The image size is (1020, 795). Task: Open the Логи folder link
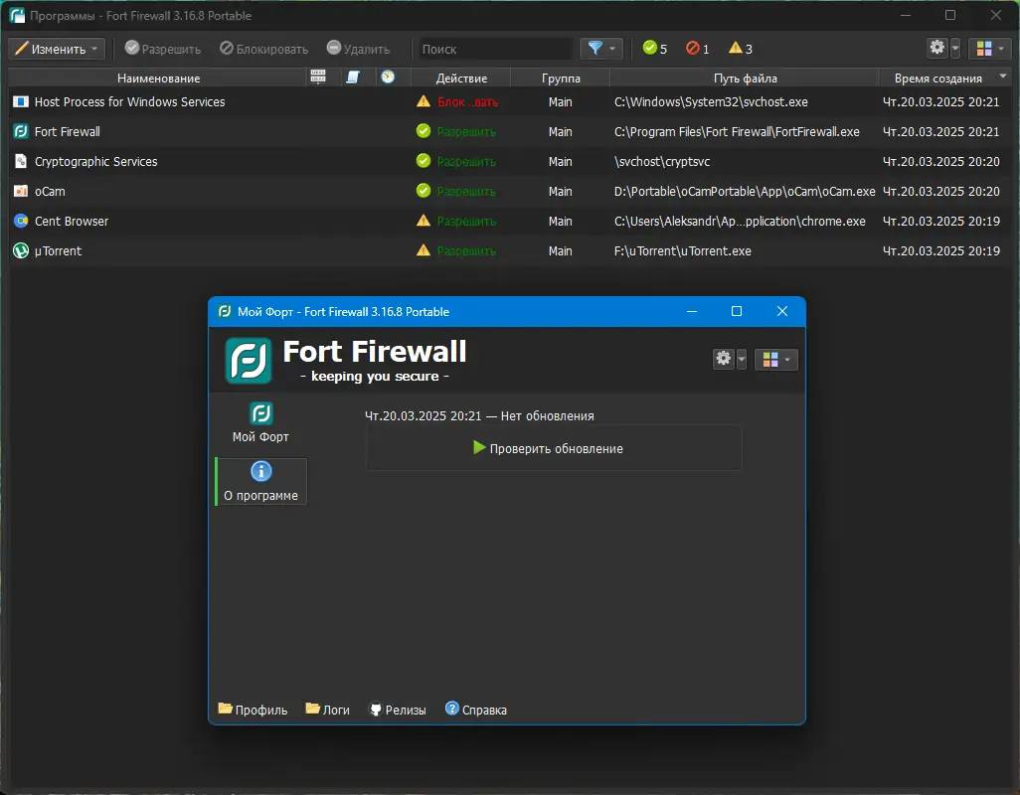[328, 710]
